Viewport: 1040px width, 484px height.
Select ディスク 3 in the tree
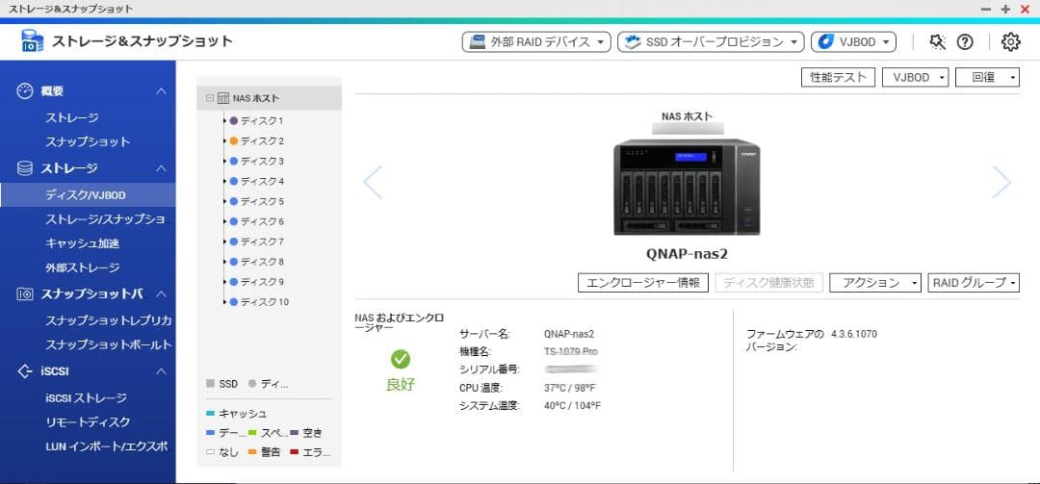(261, 161)
